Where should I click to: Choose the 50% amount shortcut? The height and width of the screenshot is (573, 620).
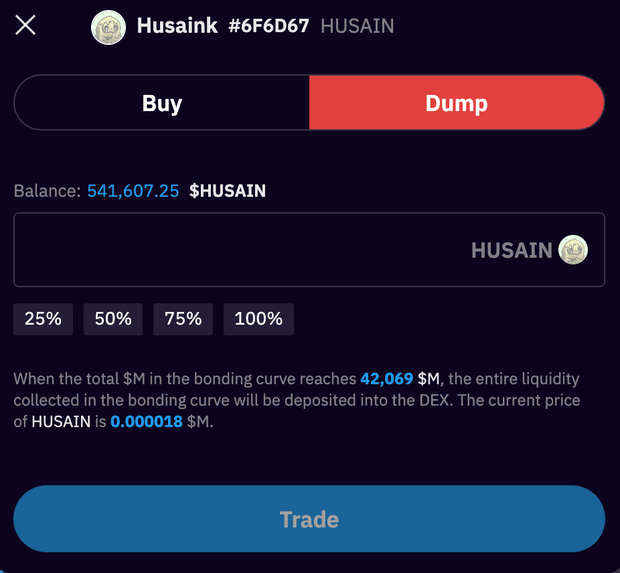coord(112,319)
